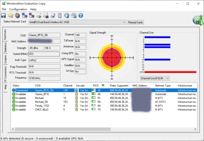This screenshot has width=204, height=141.
Task: Click the blue question mark help icon
Action: coord(81,15)
